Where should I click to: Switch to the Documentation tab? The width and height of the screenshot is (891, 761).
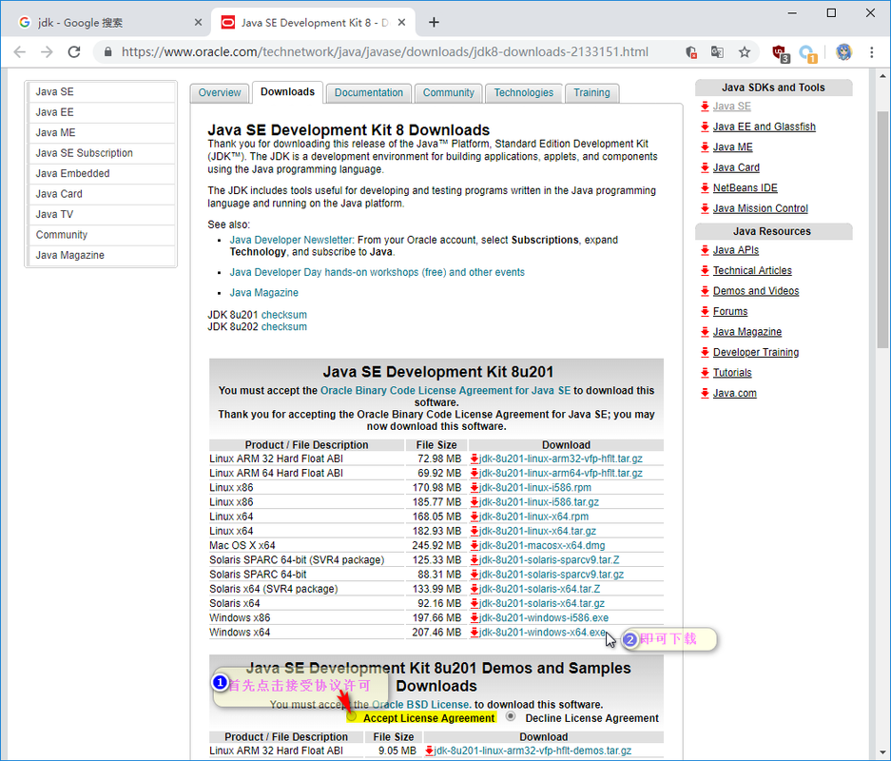pos(368,92)
